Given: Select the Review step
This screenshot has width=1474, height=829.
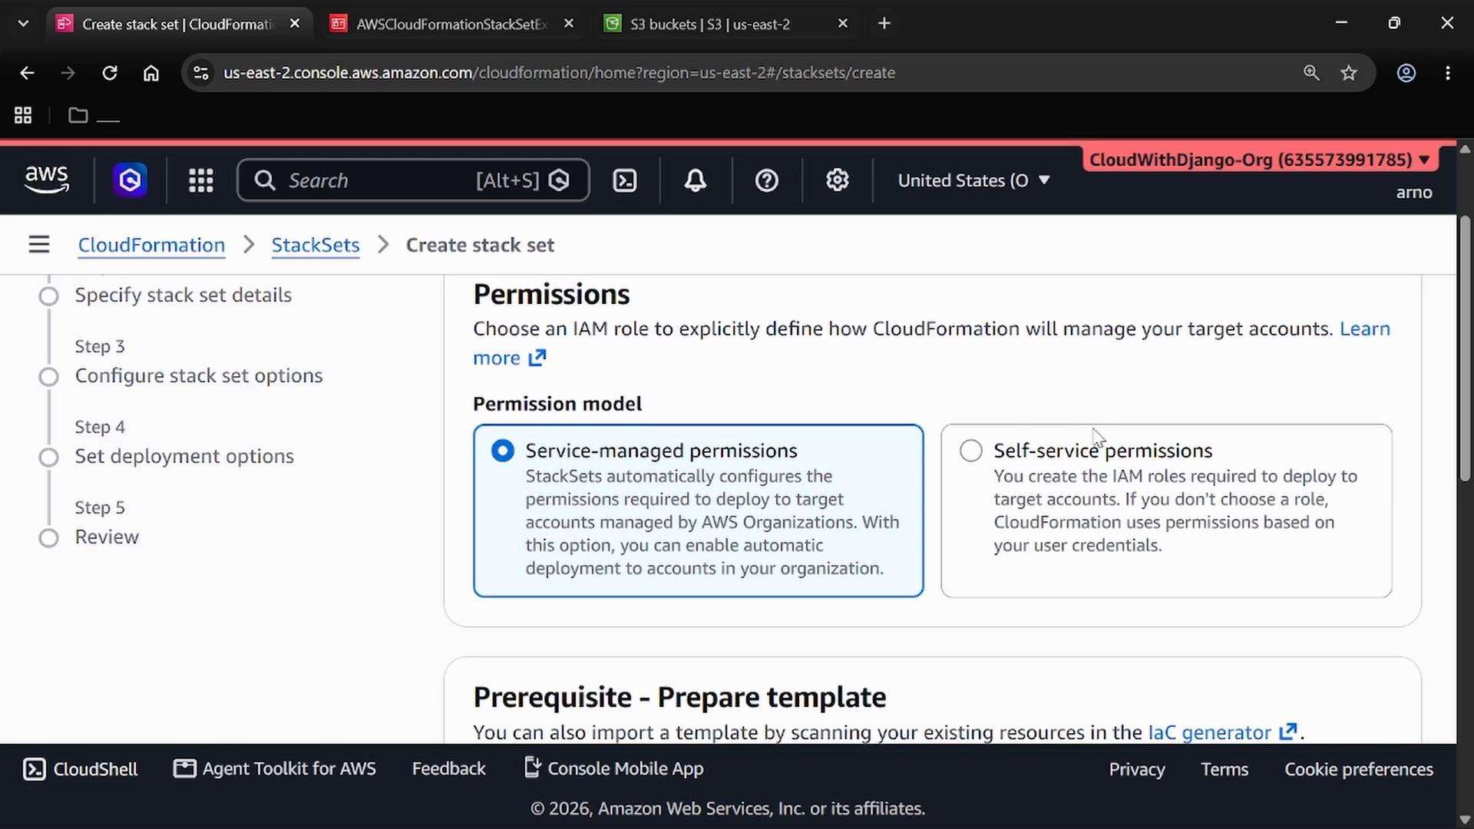Looking at the screenshot, I should point(107,537).
